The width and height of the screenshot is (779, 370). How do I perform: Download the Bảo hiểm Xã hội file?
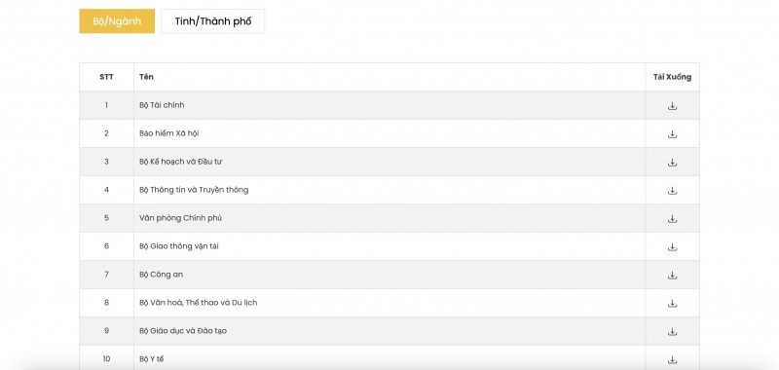point(672,134)
